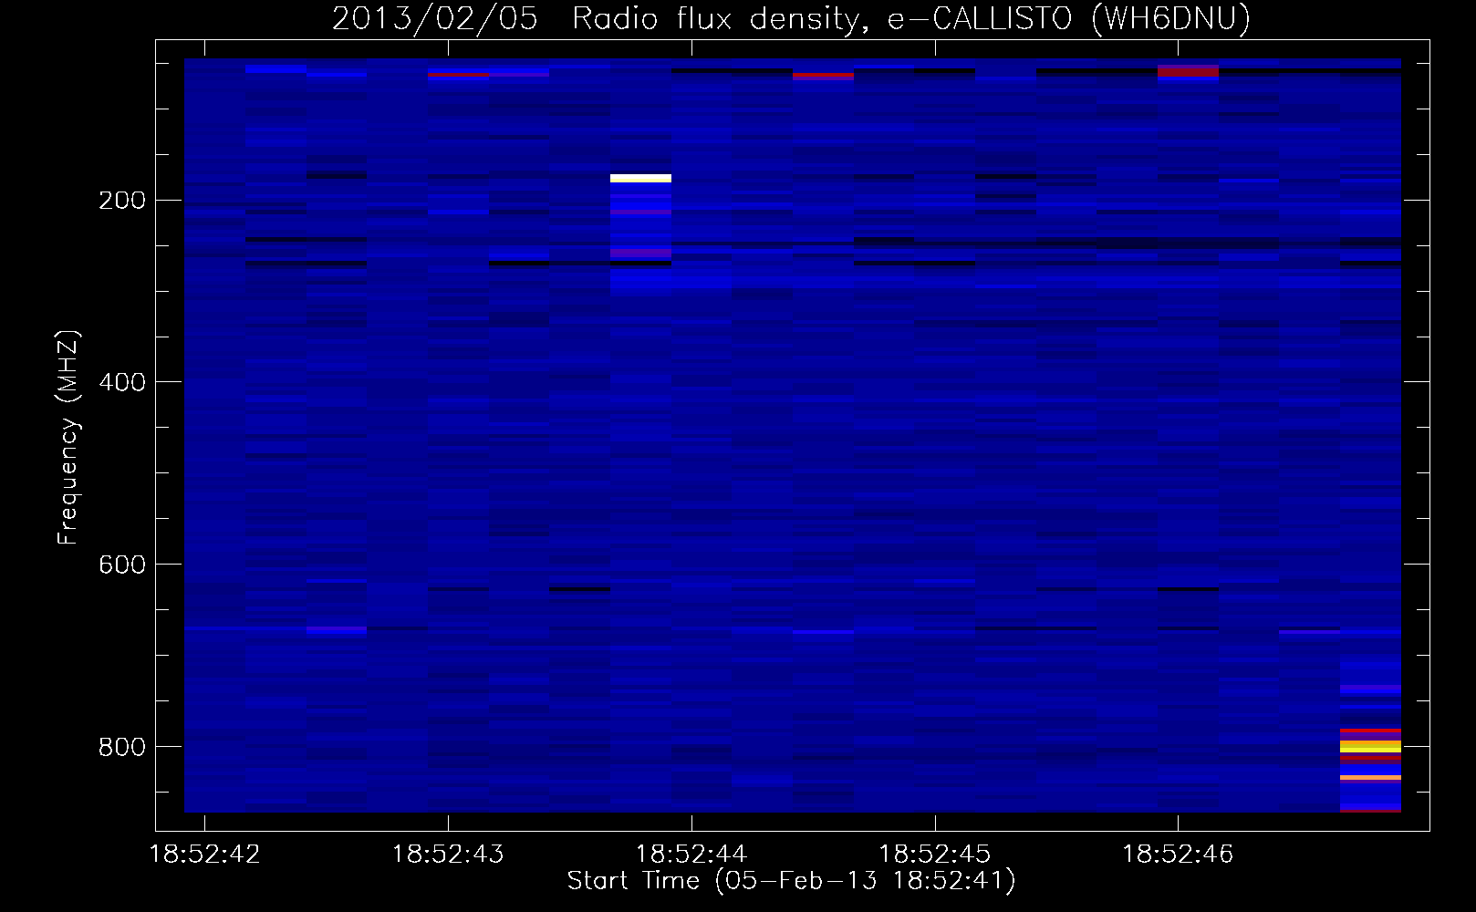Click the 600 frequency tick label

point(121,565)
